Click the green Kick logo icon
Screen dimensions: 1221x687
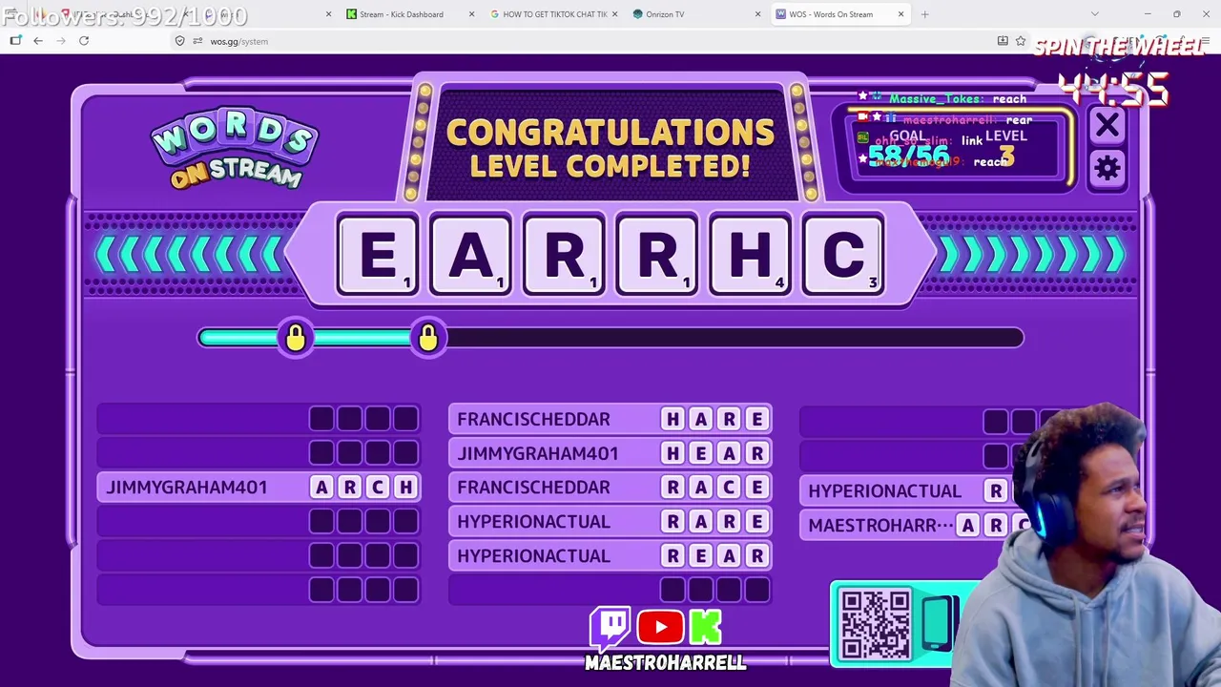(706, 627)
